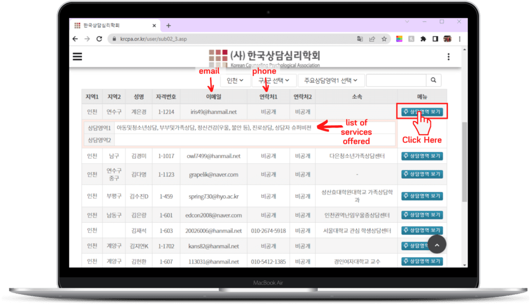Open the browser extensions puzzle icon
The image size is (531, 304).
[x=423, y=39]
